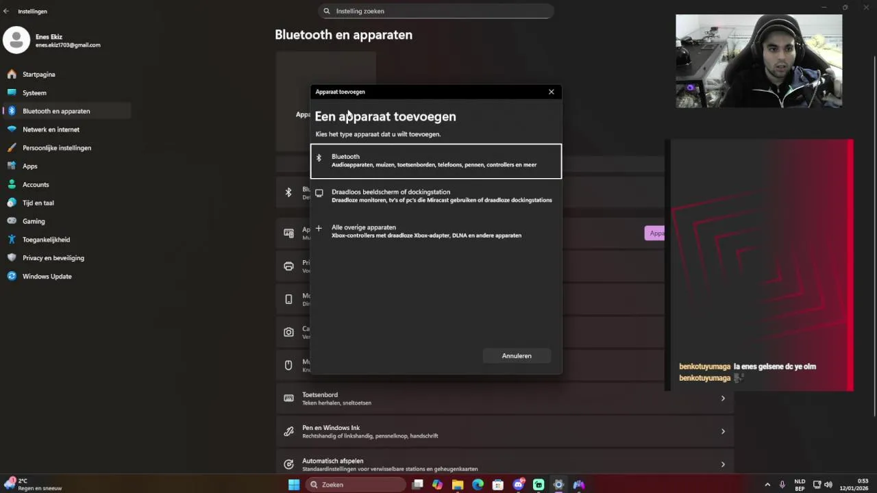Choose Draadloos beeldscherm of dockingstation option

click(436, 196)
